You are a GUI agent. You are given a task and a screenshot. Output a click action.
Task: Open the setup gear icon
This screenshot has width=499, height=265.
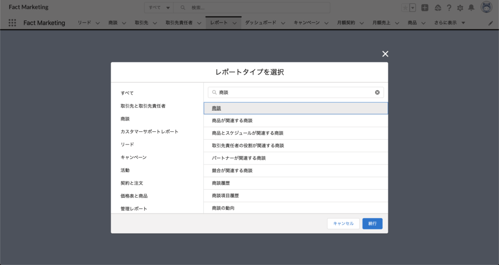[460, 8]
